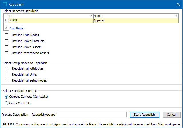Turn on Republish all setup nodes

tap(7, 80)
